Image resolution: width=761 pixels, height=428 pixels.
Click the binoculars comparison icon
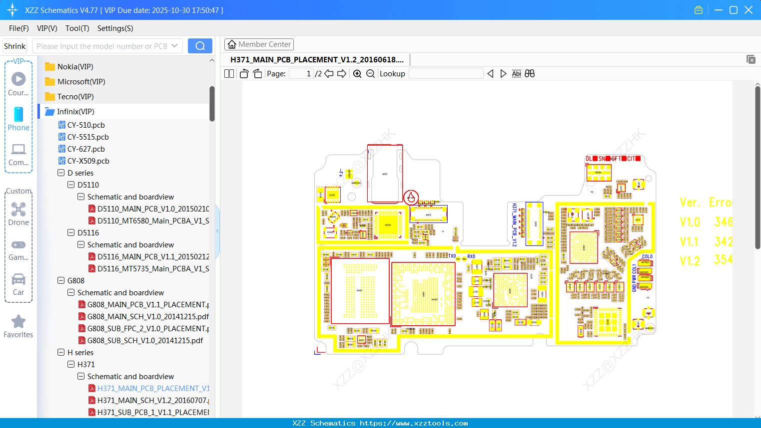530,73
